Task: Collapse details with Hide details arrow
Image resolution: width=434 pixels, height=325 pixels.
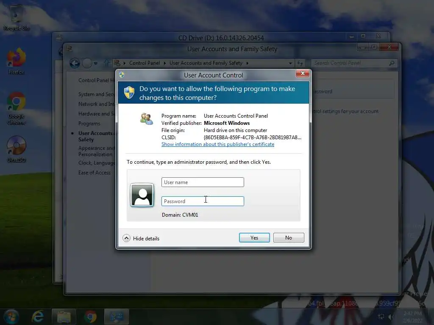Action: click(126, 238)
